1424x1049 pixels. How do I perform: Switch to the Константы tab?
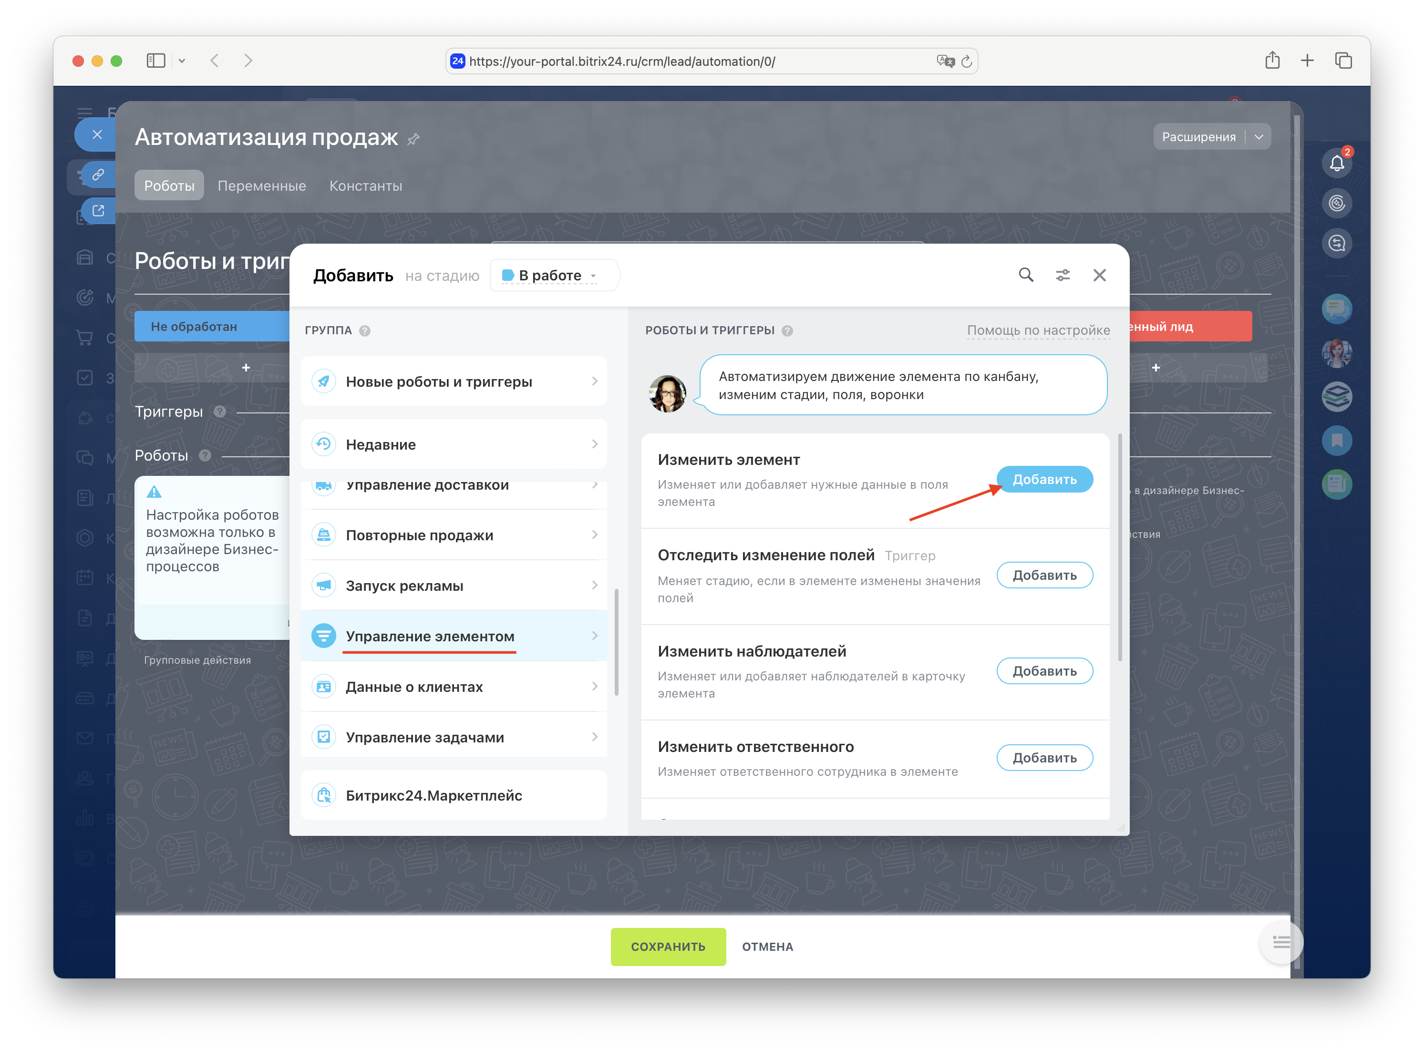[365, 186]
